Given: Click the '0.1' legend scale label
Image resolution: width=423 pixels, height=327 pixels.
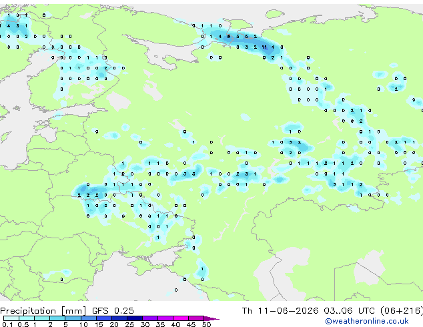Looking at the screenshot, I should point(7,324).
